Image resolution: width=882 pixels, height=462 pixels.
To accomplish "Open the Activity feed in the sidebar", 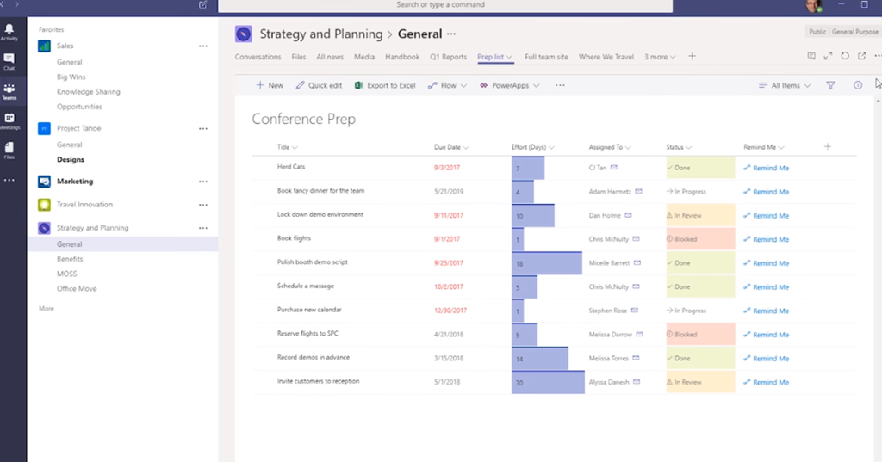I will coord(9,33).
